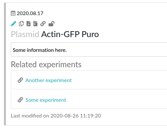Click the gray vertical bar beside the item
This screenshot has width=167, height=128.
coord(5,64)
